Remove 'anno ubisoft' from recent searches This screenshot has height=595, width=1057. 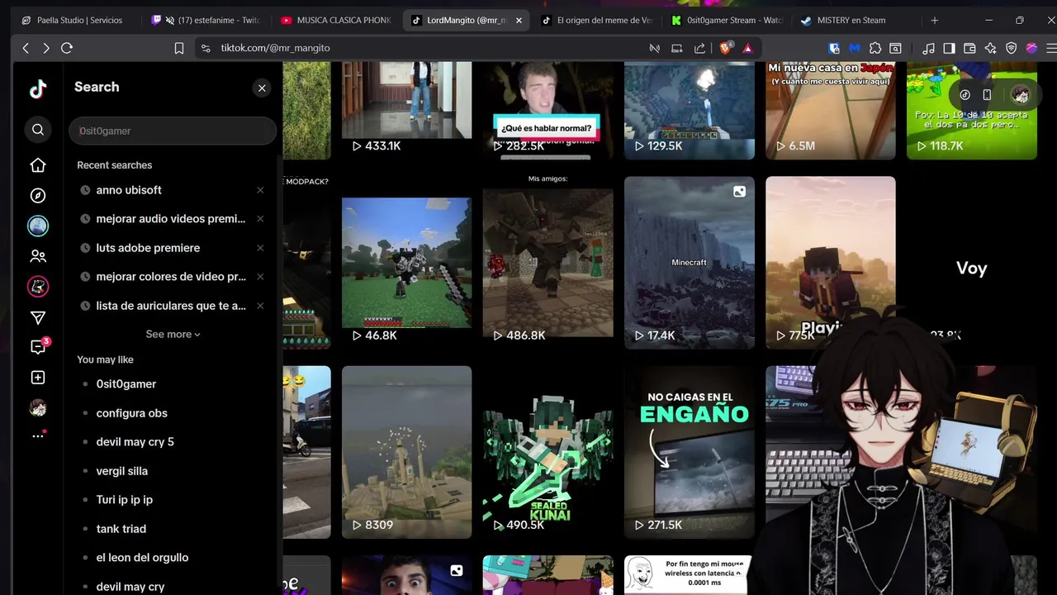tap(260, 190)
